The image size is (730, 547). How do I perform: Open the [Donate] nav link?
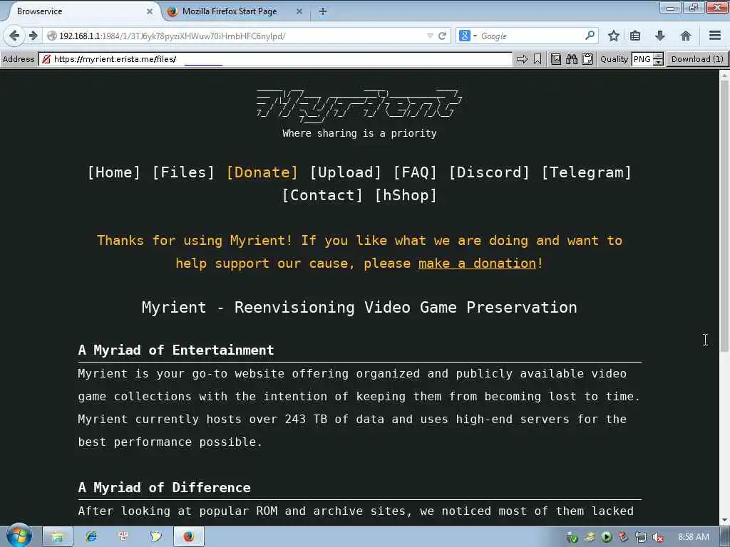[262, 172]
